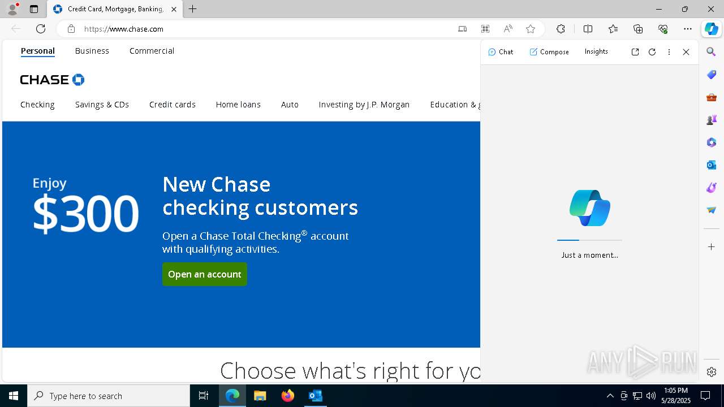
Task: Launch Firefox from taskbar
Action: [x=288, y=396]
